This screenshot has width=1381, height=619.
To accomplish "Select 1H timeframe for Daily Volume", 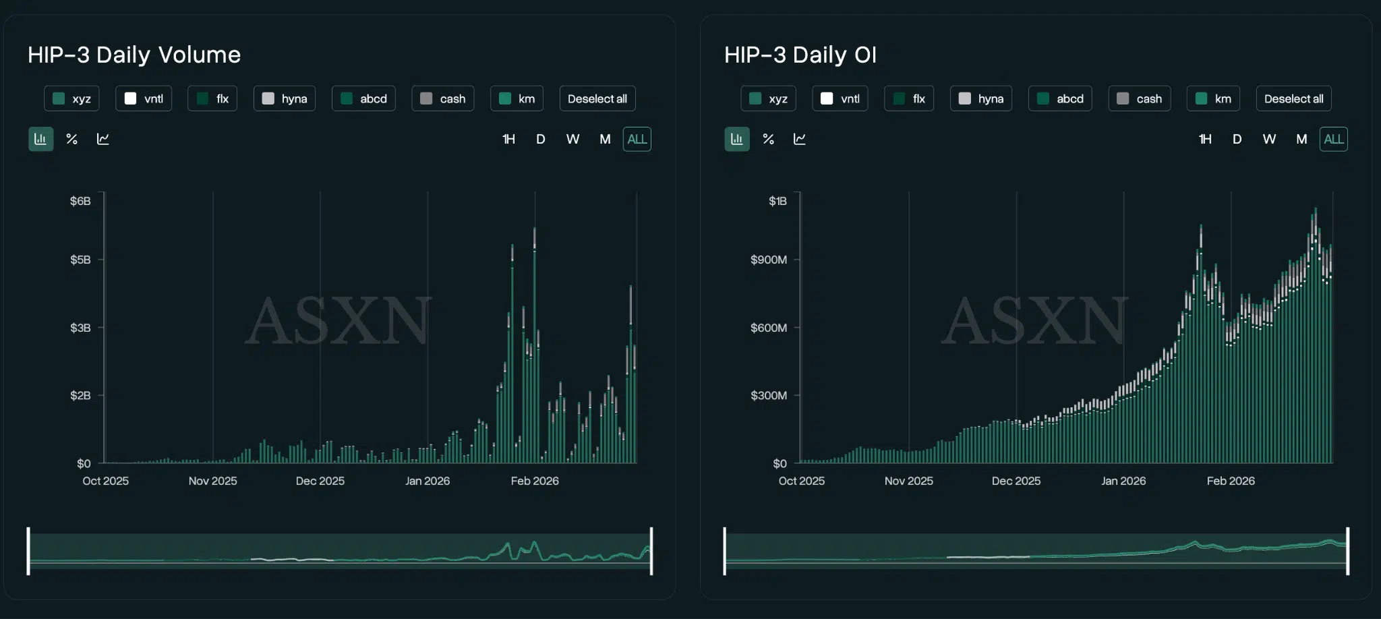I will tap(508, 139).
